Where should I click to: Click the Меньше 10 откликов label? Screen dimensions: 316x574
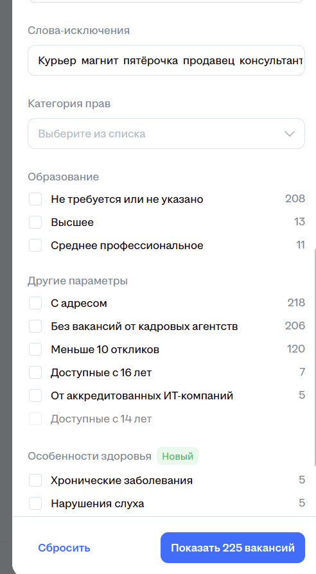pos(105,349)
